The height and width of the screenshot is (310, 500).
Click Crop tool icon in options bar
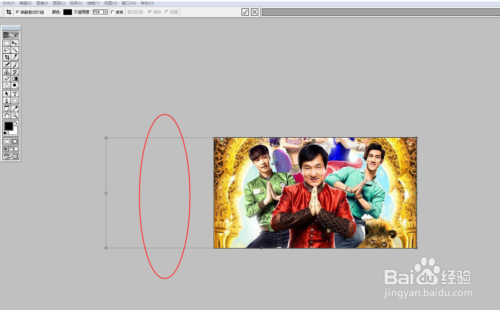tap(9, 12)
